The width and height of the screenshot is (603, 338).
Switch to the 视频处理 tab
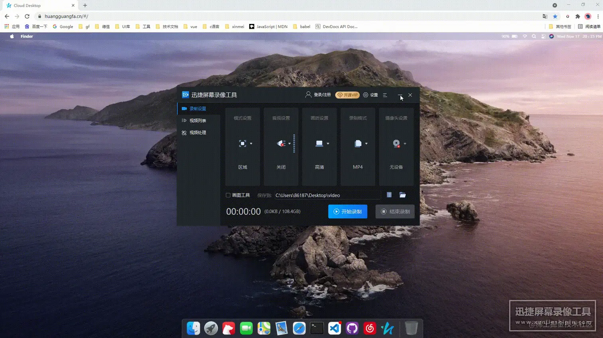[x=199, y=132]
